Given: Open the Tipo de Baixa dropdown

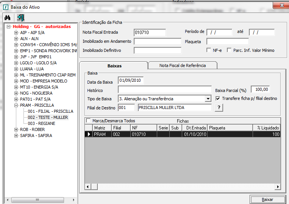Looking at the screenshot, I should [208, 99].
